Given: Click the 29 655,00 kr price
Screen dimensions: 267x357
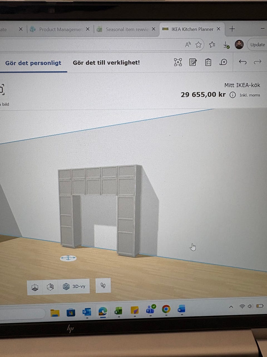Looking at the screenshot, I should coord(203,95).
